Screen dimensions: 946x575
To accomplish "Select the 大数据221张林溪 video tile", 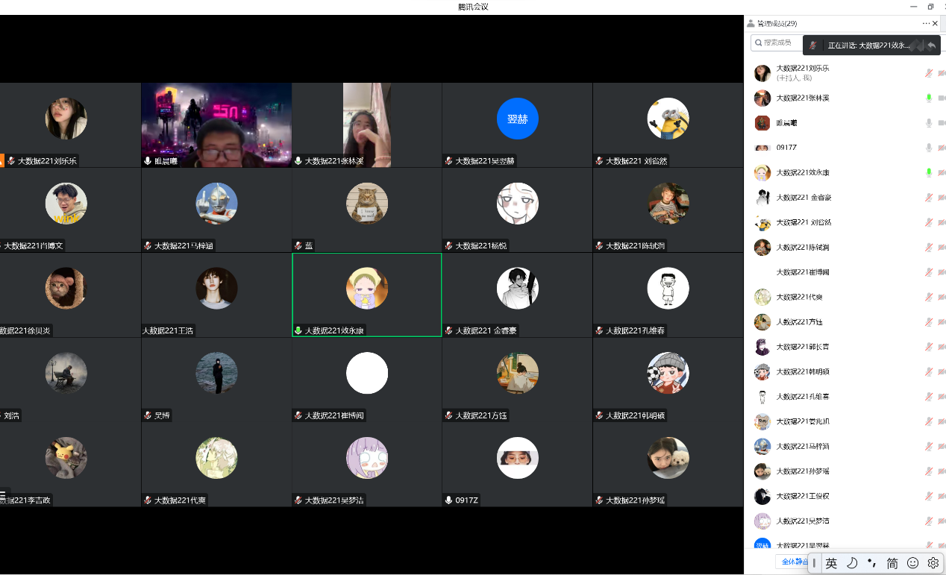I will coord(366,125).
